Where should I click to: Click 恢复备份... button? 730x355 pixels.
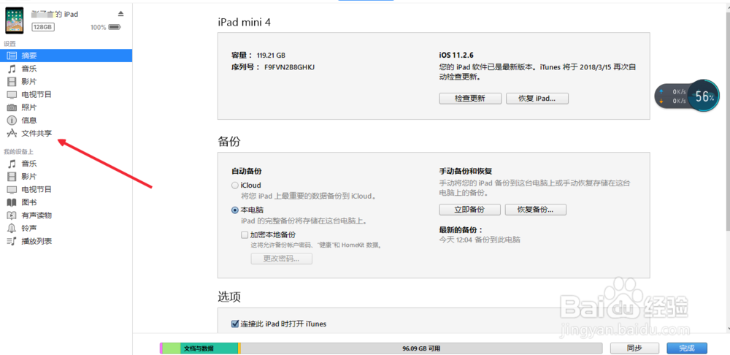(x=536, y=210)
